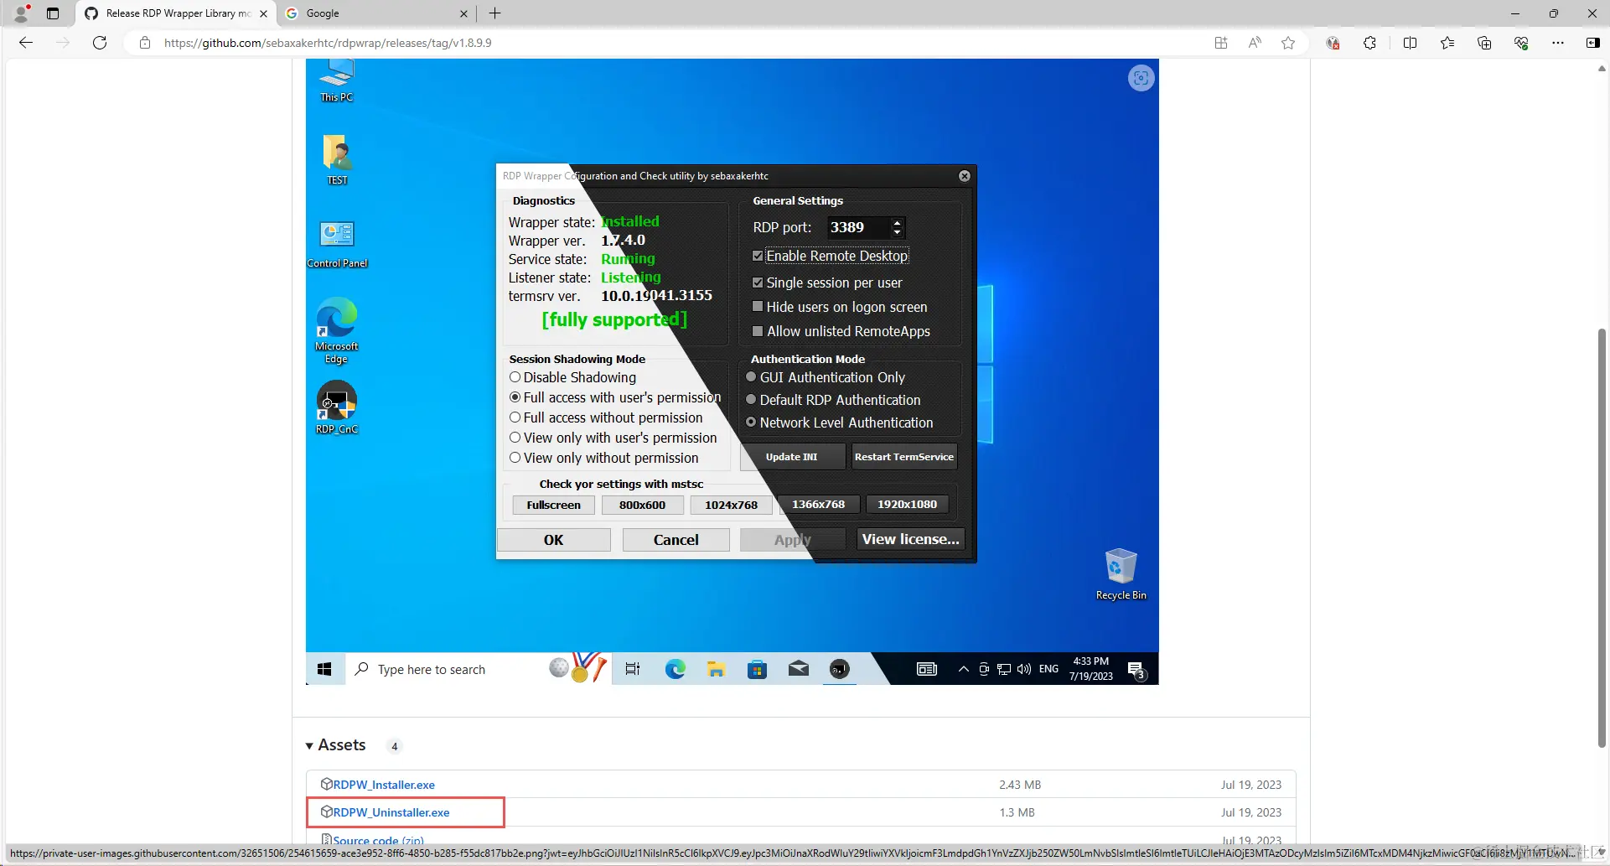Image resolution: width=1610 pixels, height=866 pixels.
Task: Open the Extensions puzzle piece menu
Action: (1369, 43)
